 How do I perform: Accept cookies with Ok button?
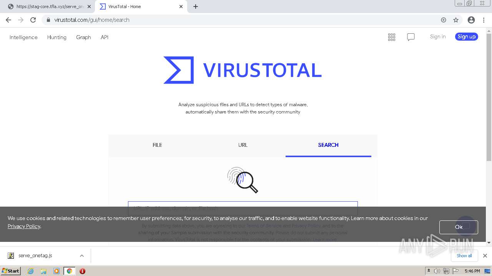[x=459, y=227]
